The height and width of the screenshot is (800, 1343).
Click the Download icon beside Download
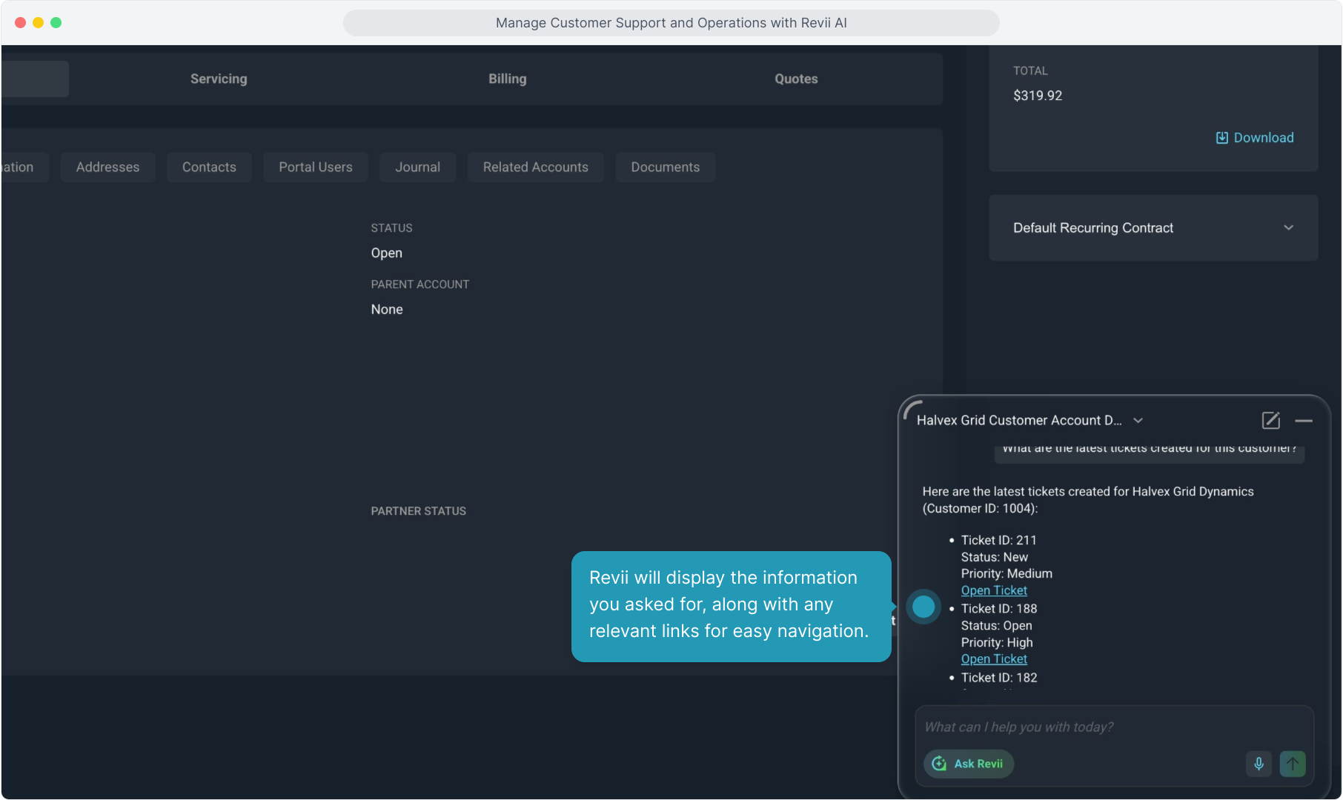tap(1221, 138)
